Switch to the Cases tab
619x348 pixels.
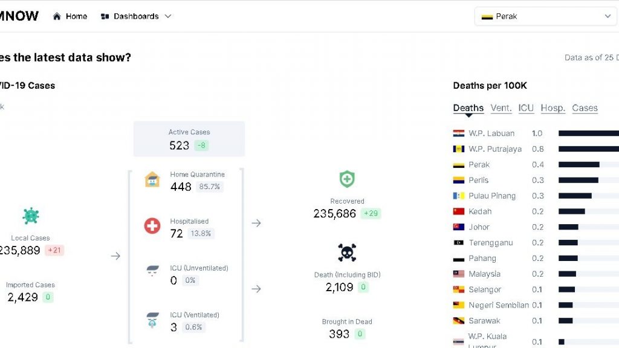(585, 108)
